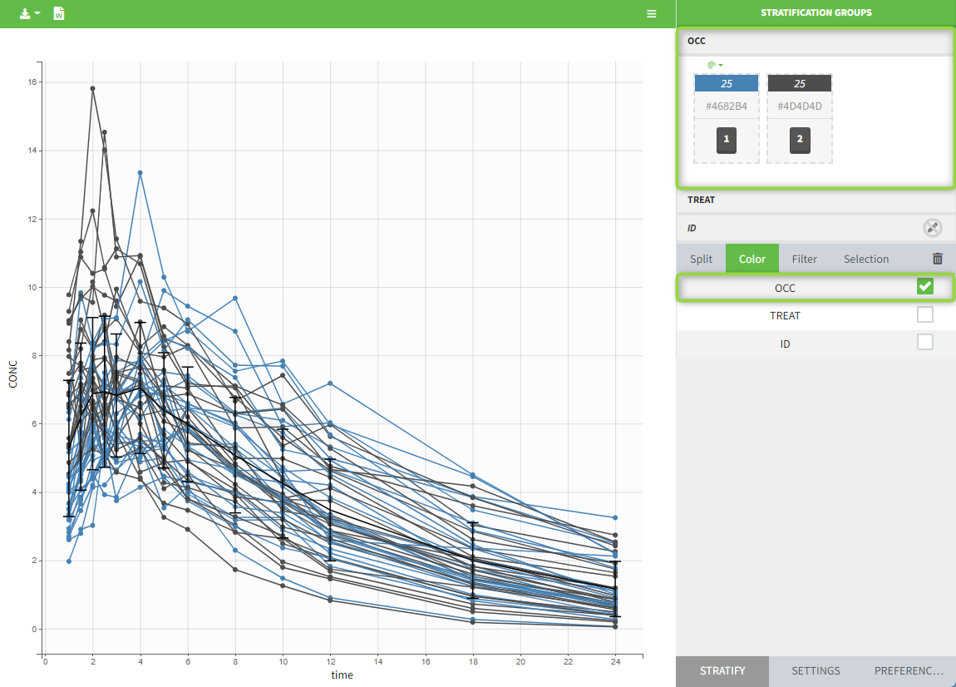Click the Word document export icon
This screenshot has width=956, height=687.
(x=59, y=14)
